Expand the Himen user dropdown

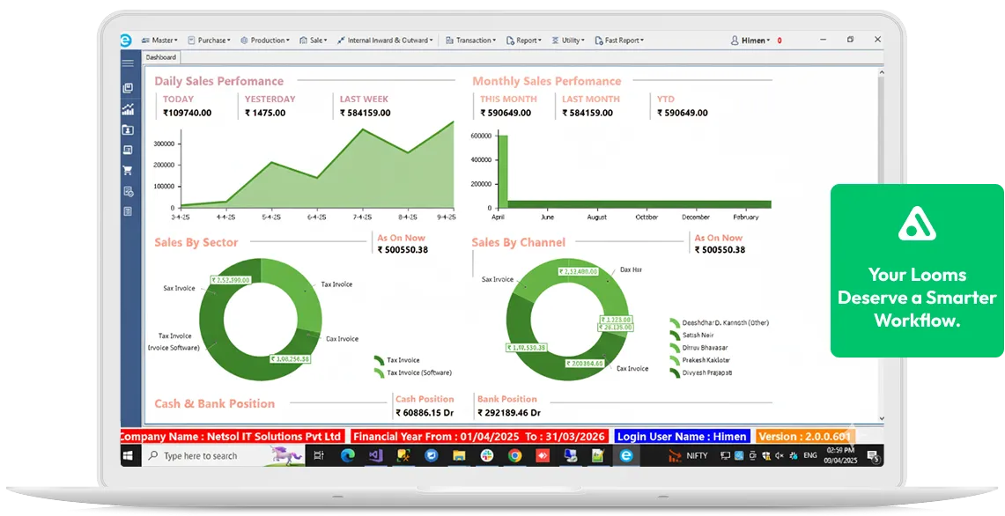click(750, 41)
